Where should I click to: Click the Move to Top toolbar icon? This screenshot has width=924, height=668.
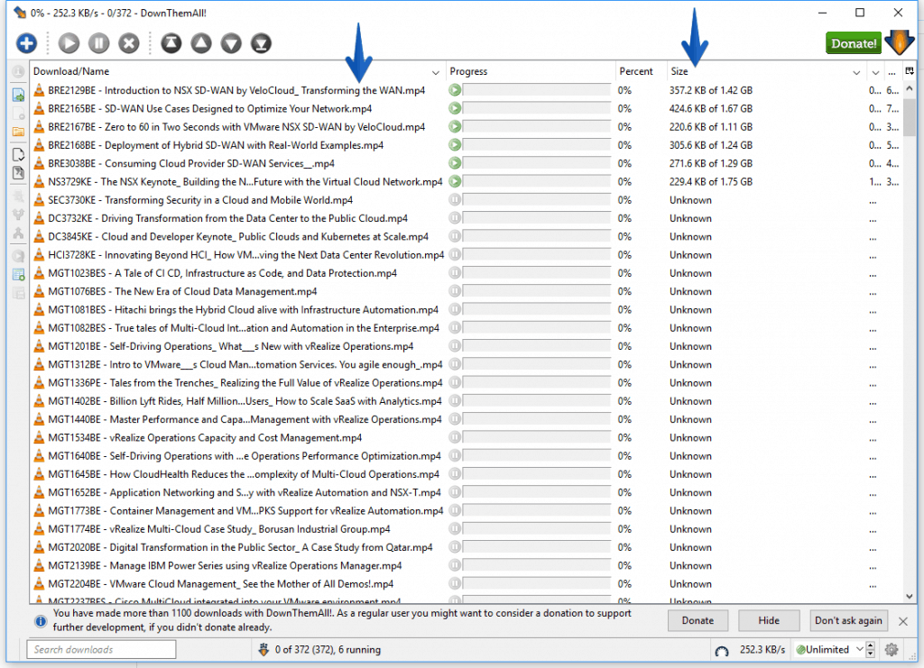(x=171, y=42)
